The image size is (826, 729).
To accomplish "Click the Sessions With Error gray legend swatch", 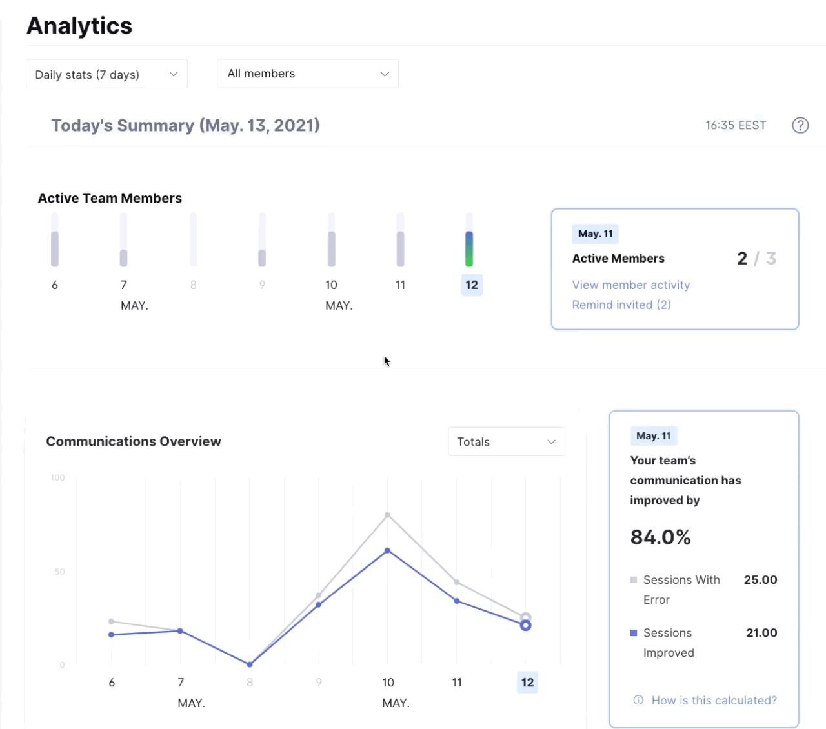I will tap(634, 580).
